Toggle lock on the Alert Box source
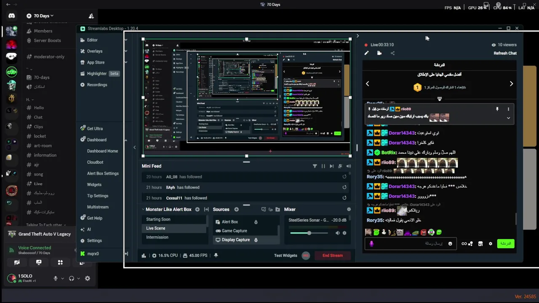Screen dimensions: 539x303 coord(256,222)
